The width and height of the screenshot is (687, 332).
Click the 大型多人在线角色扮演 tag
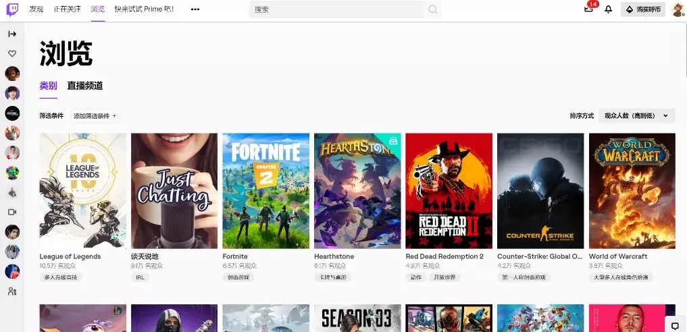tap(621, 277)
